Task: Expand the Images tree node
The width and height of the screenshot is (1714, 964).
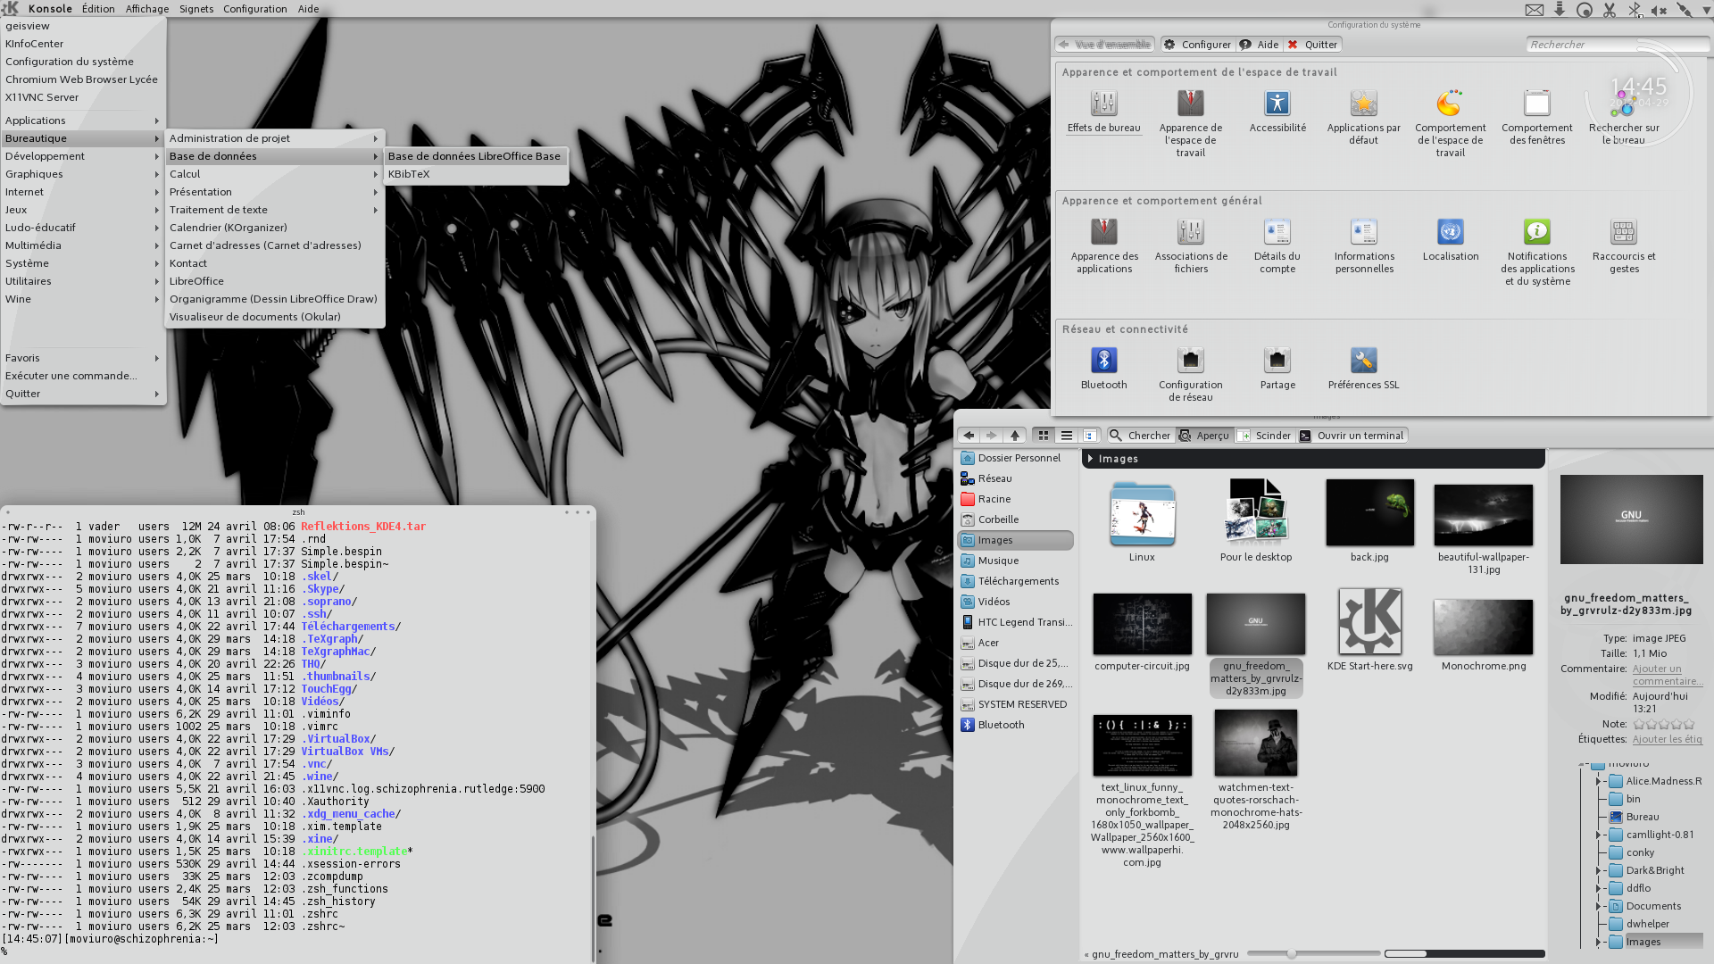Action: (1598, 942)
